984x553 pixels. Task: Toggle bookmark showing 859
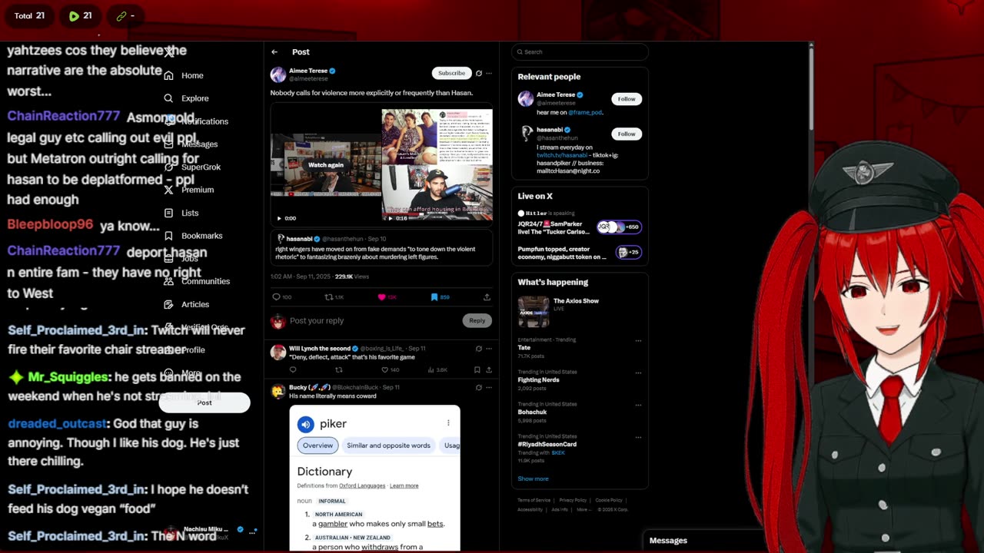(x=439, y=297)
